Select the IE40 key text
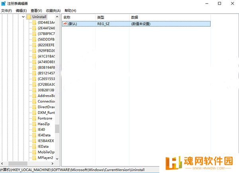239x173 pixels. coord(41,130)
